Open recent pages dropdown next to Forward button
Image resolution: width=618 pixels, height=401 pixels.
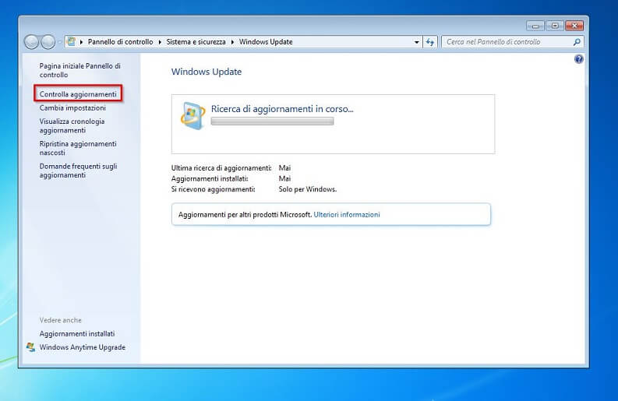click(x=59, y=42)
